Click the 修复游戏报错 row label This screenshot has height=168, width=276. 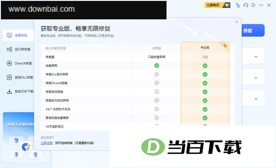coord(54,92)
